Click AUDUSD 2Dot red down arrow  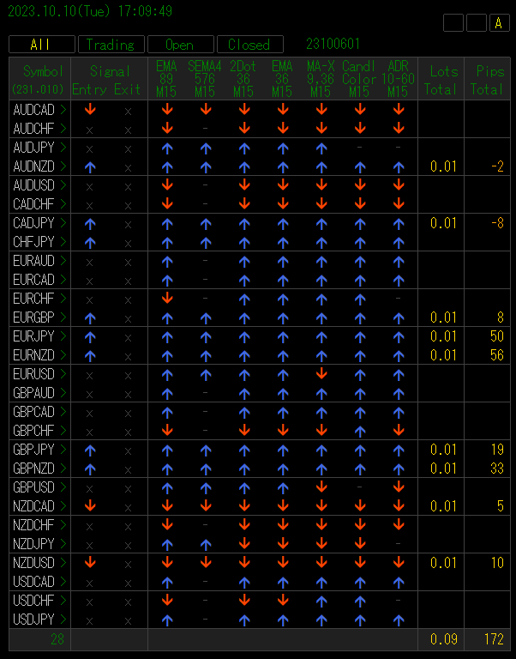[x=244, y=185]
